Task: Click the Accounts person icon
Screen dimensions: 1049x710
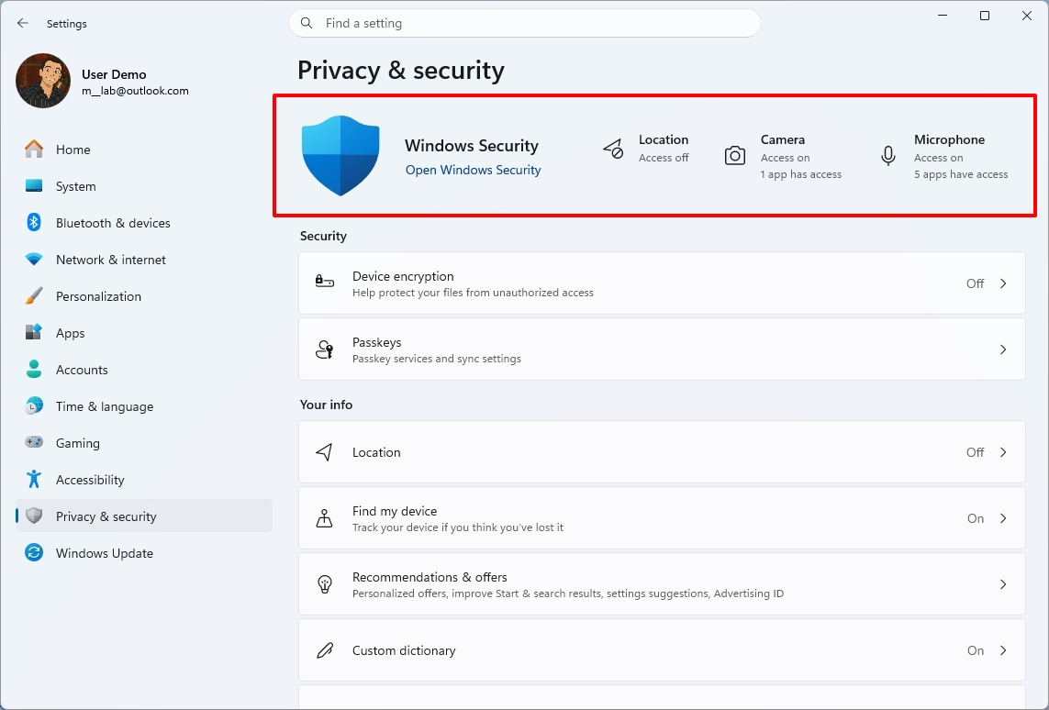Action: pyautogui.click(x=34, y=369)
